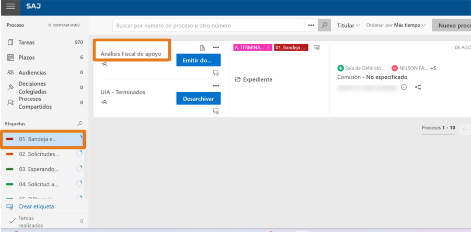Click the process number search field

click(208, 25)
